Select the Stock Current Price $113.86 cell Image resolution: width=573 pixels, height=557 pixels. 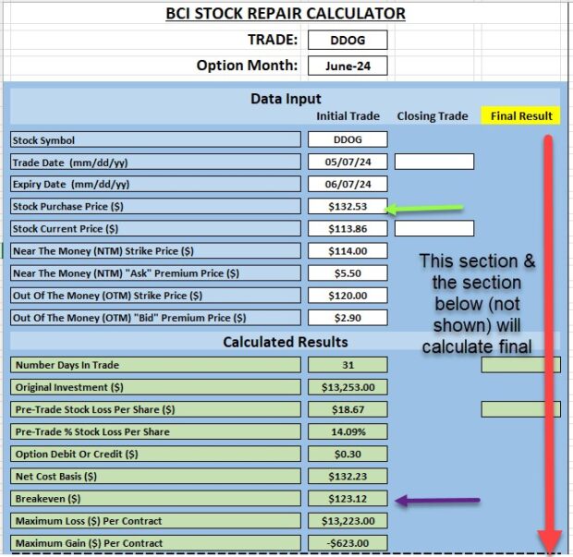pyautogui.click(x=347, y=229)
